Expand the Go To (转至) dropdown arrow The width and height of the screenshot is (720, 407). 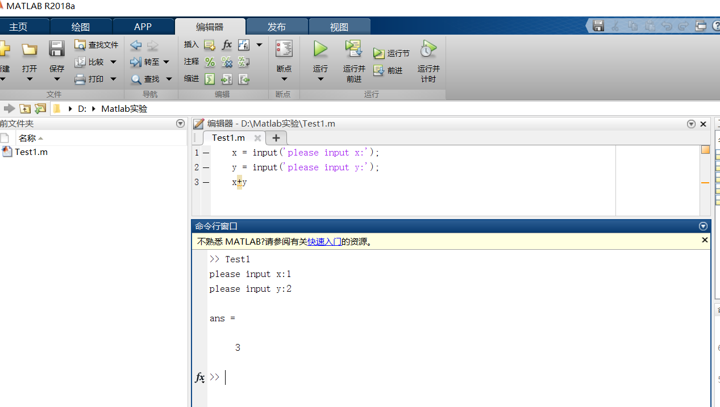click(x=166, y=62)
